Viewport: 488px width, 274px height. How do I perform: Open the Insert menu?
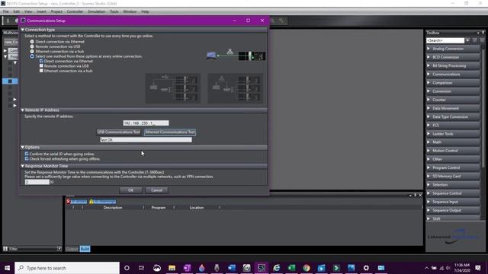(x=41, y=11)
